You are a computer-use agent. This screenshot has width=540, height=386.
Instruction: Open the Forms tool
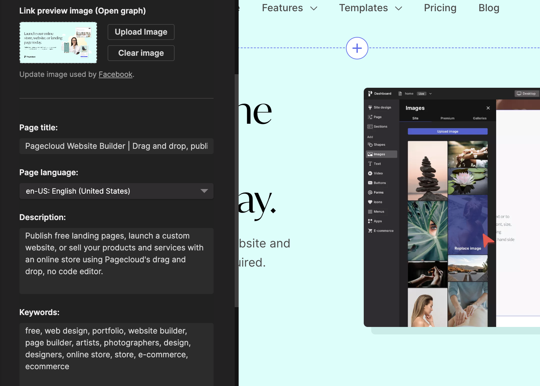(379, 192)
